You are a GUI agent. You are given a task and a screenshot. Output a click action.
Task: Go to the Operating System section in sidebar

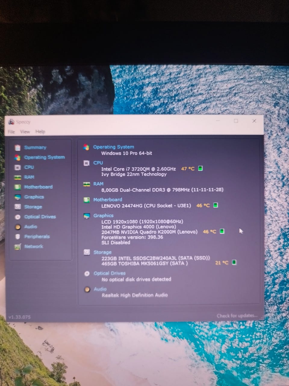click(45, 157)
